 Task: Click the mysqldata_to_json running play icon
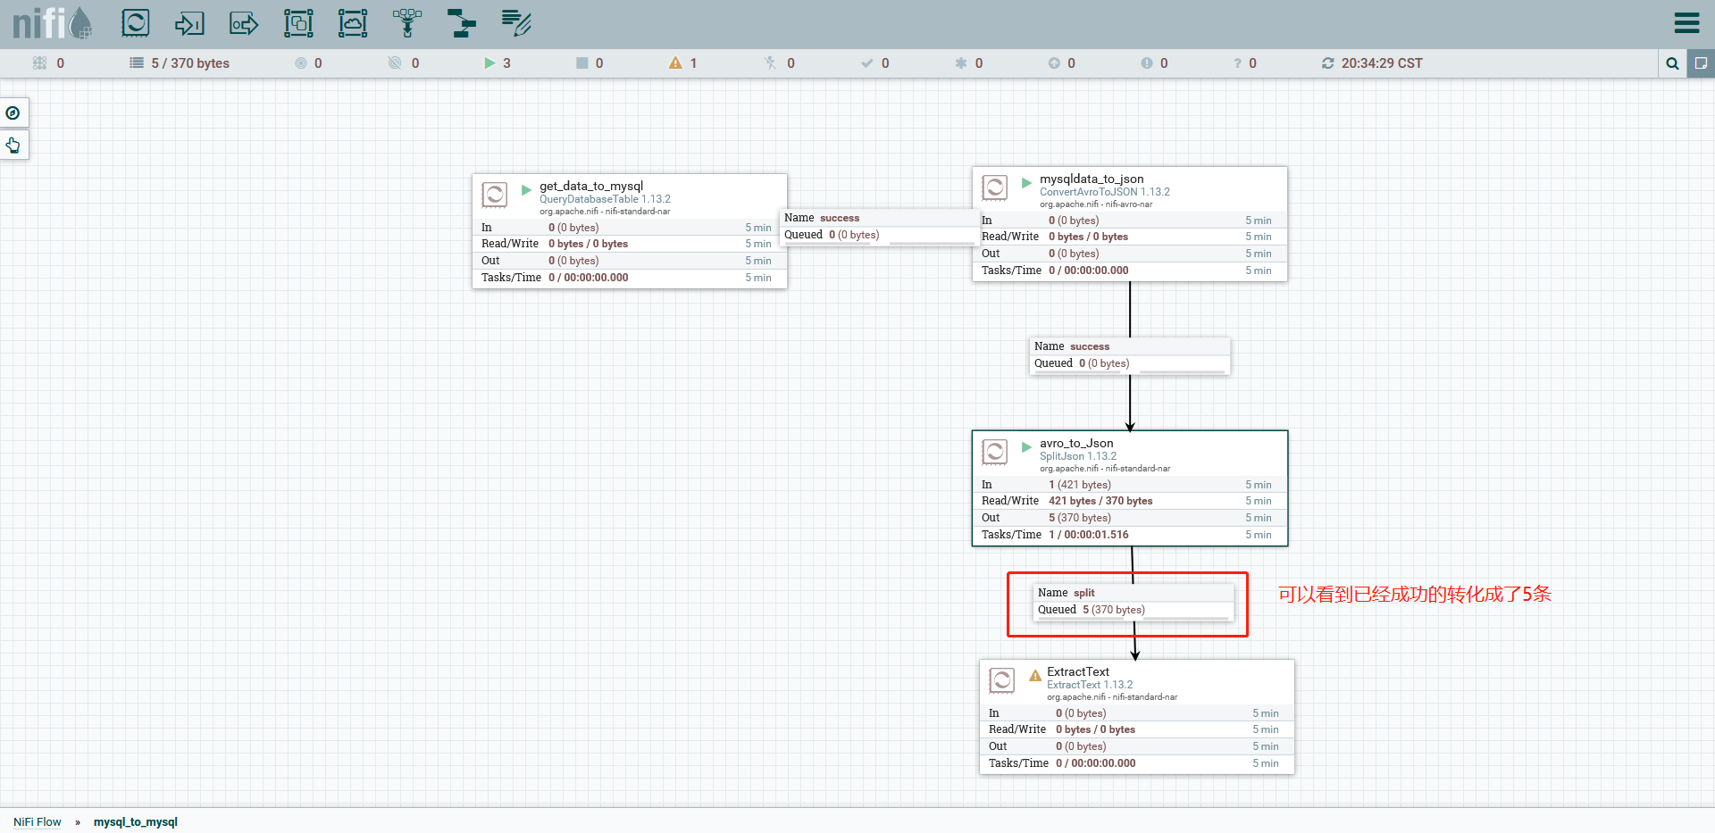(1027, 183)
